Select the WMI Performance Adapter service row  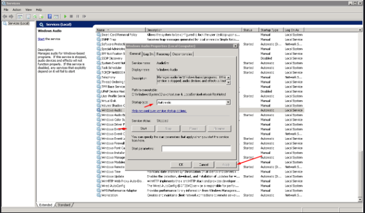(200, 191)
